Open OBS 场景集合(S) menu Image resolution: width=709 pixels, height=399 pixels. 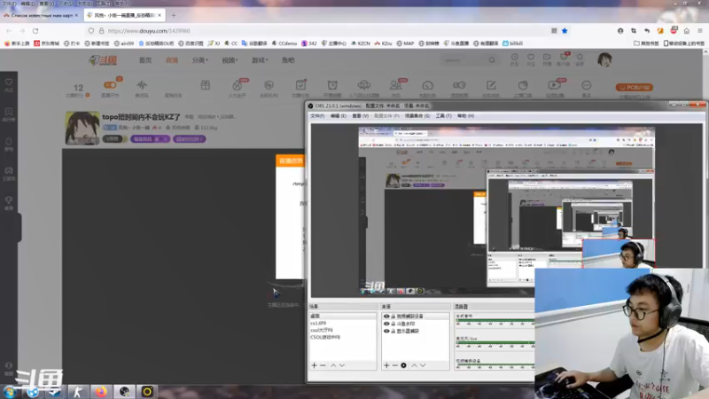coord(417,116)
